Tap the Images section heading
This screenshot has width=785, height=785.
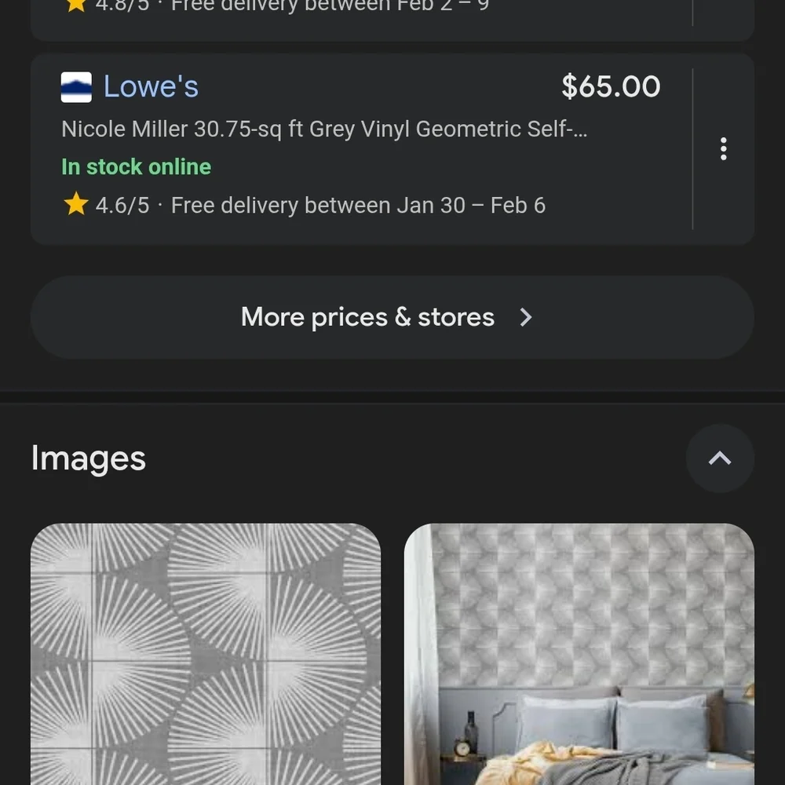click(89, 458)
